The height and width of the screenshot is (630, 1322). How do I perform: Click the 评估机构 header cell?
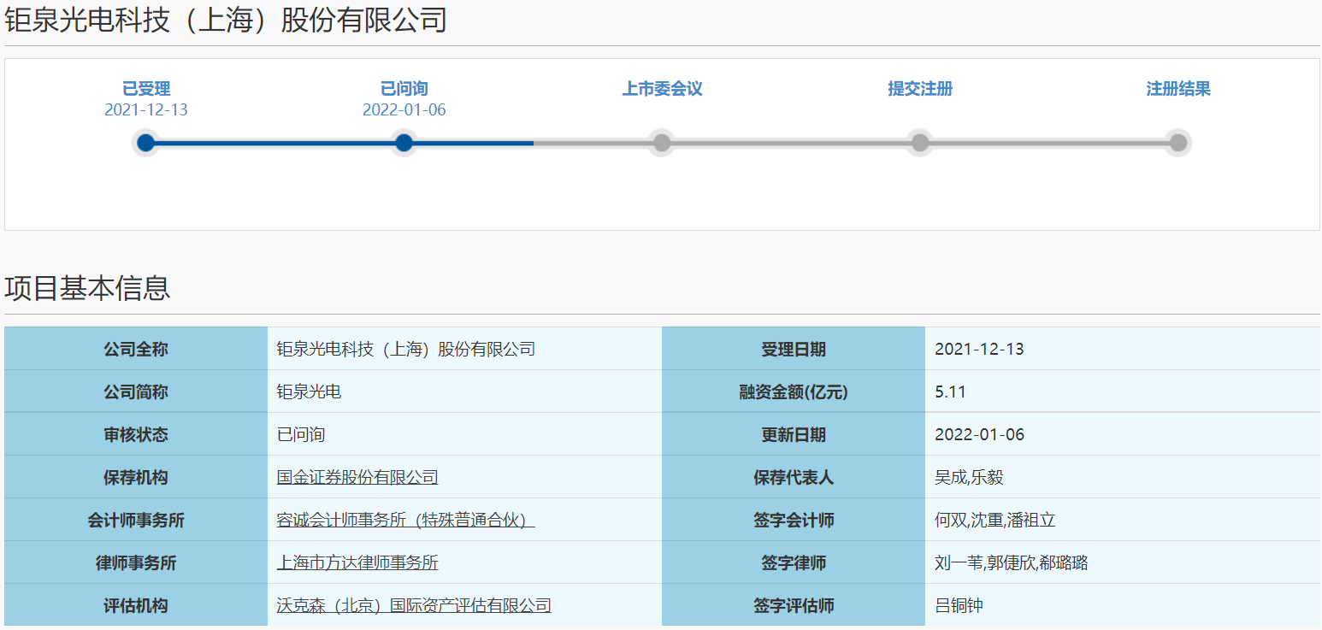click(x=136, y=605)
